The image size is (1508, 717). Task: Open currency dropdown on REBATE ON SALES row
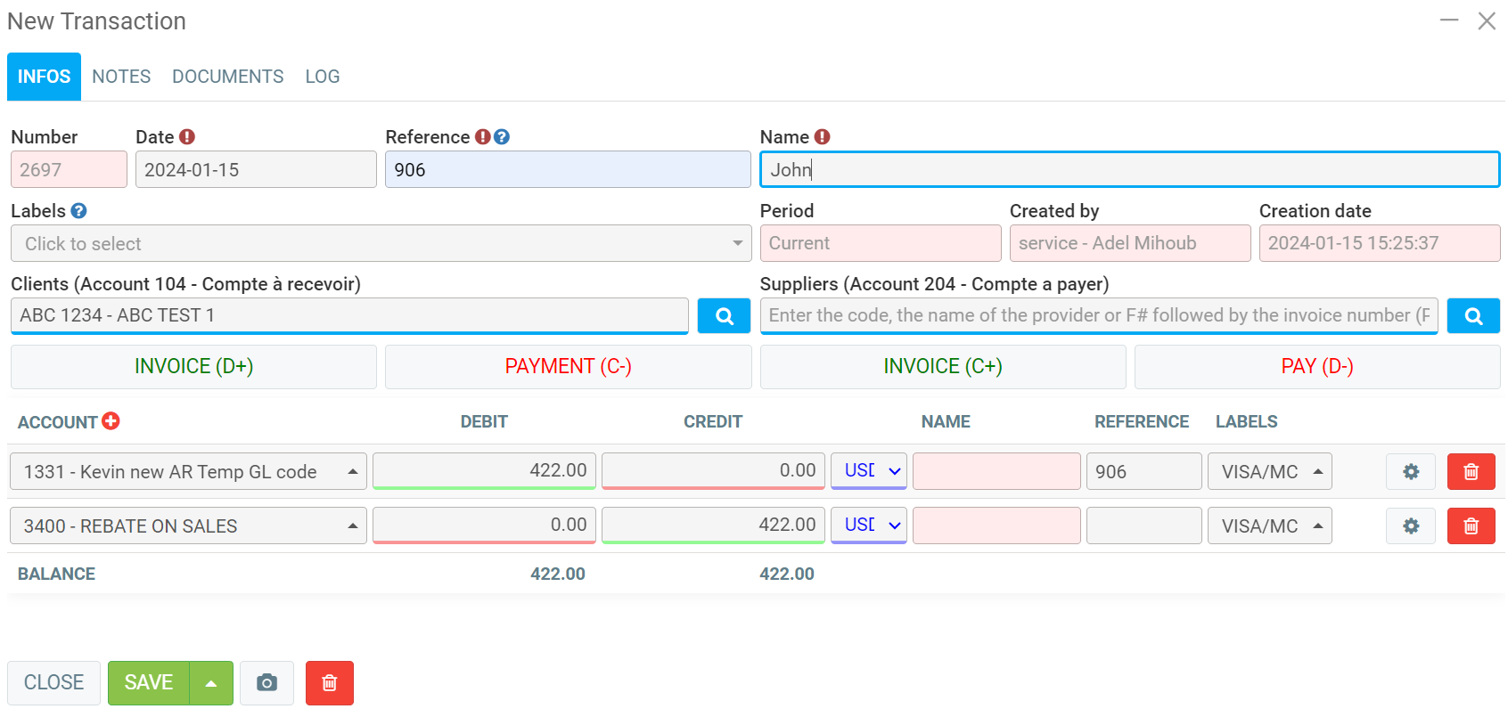pyautogui.click(x=868, y=526)
